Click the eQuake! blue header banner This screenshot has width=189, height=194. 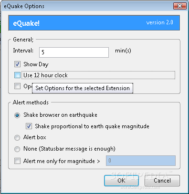[x=94, y=23]
